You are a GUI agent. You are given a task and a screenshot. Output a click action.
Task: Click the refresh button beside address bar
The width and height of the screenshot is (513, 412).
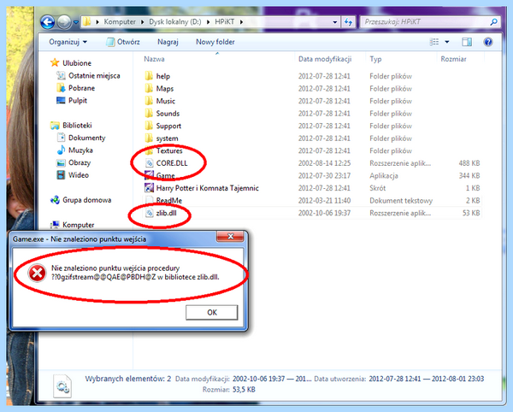348,22
